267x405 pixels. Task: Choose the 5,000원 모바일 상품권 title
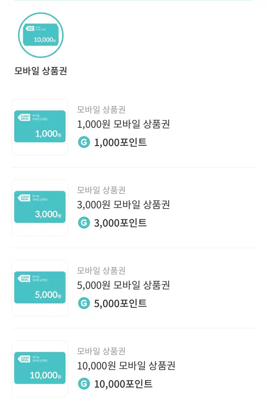click(123, 285)
